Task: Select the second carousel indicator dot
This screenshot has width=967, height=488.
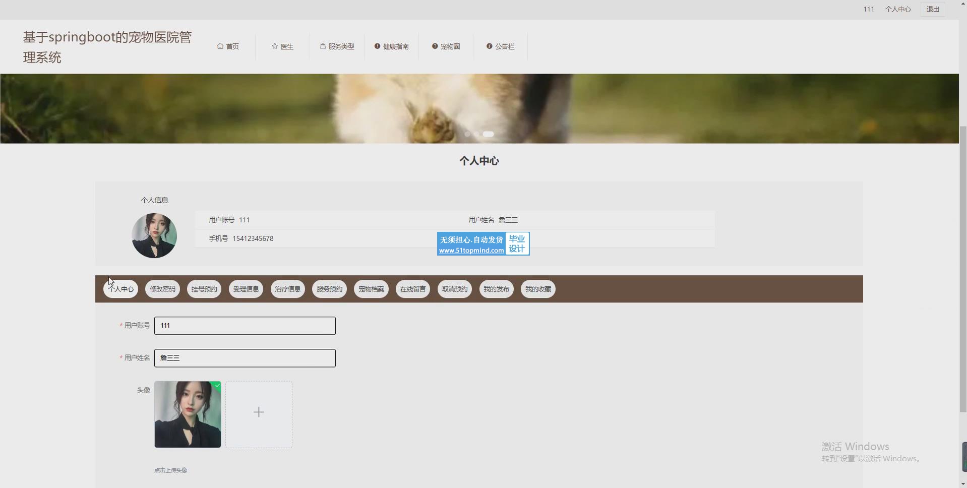Action: [x=476, y=134]
